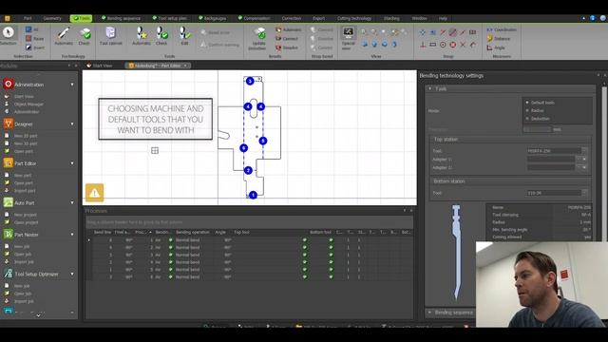Screen dimensions: 608x342
Task: Collapse the Part Editor module group
Action: tap(72, 163)
